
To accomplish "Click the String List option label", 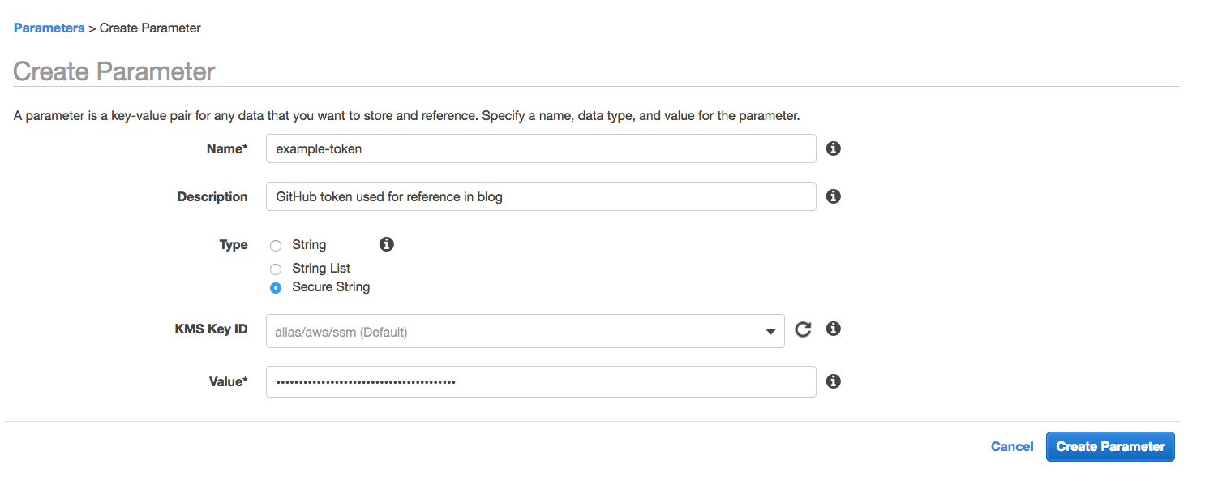I will click(321, 269).
